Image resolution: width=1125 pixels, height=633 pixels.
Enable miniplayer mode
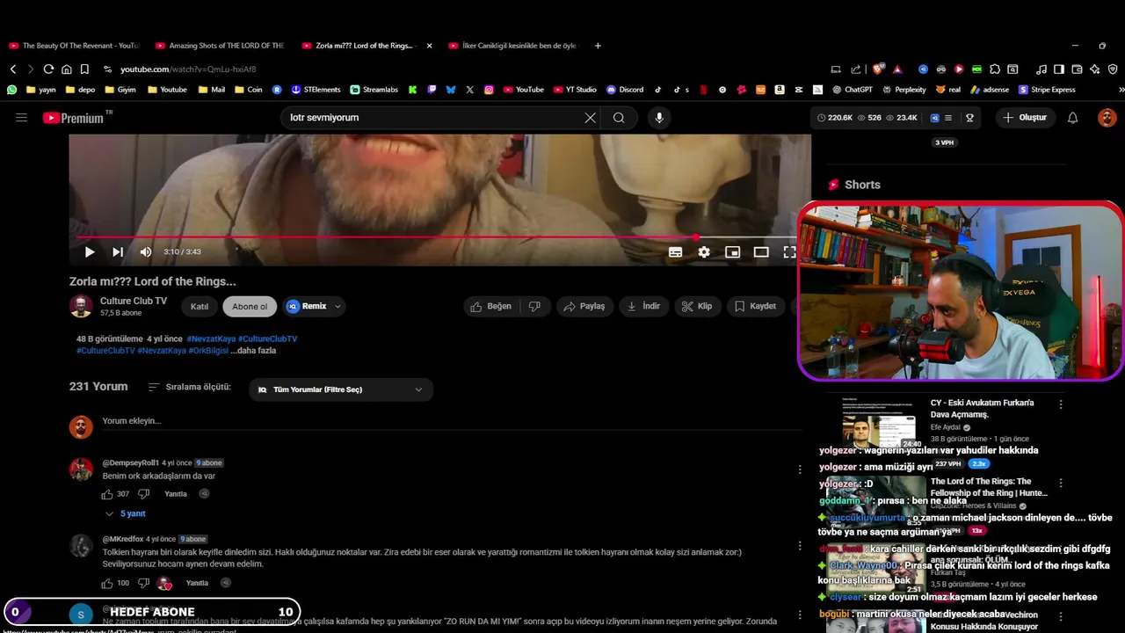(732, 251)
